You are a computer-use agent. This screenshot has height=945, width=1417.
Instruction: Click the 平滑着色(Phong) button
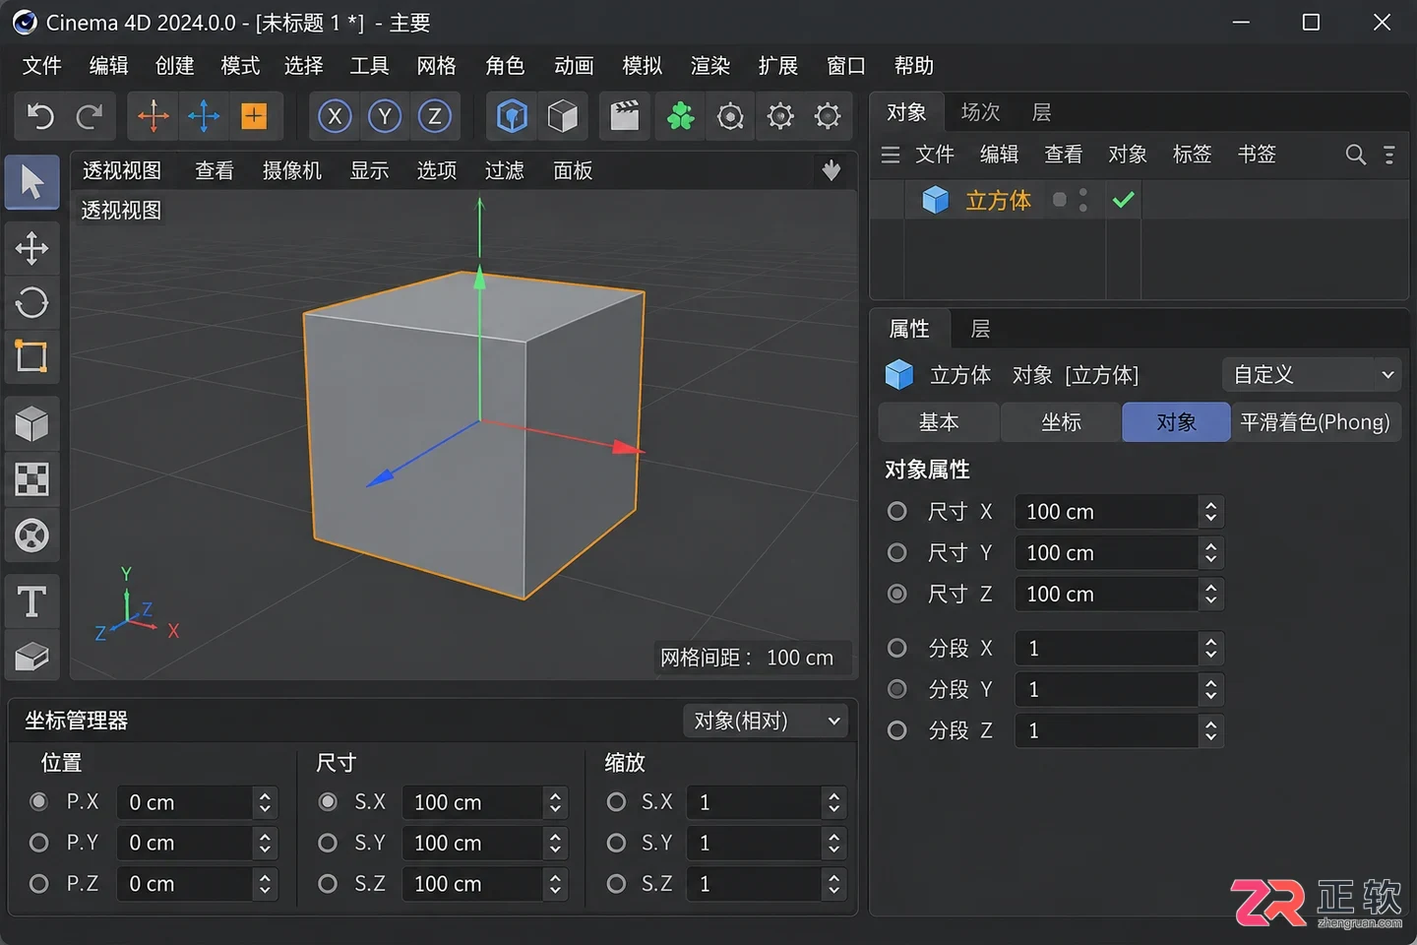[x=1315, y=422]
